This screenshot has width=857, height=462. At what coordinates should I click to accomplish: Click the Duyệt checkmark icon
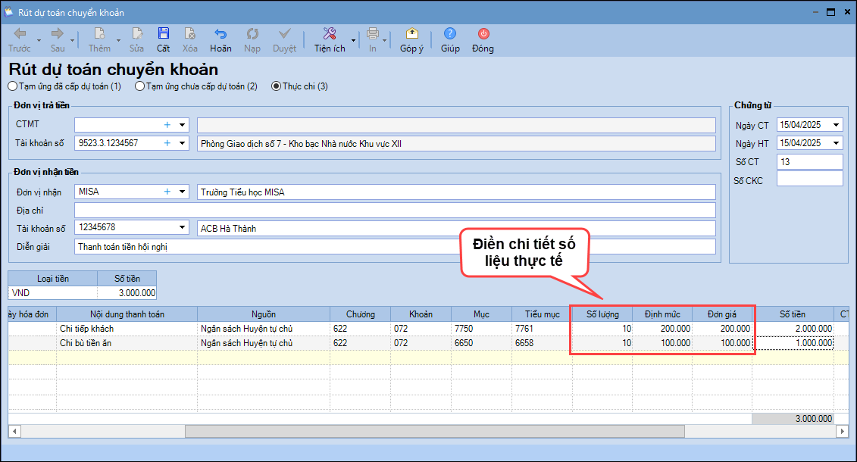[x=285, y=34]
